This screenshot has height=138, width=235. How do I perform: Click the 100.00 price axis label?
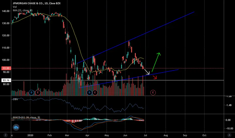[6, 60]
